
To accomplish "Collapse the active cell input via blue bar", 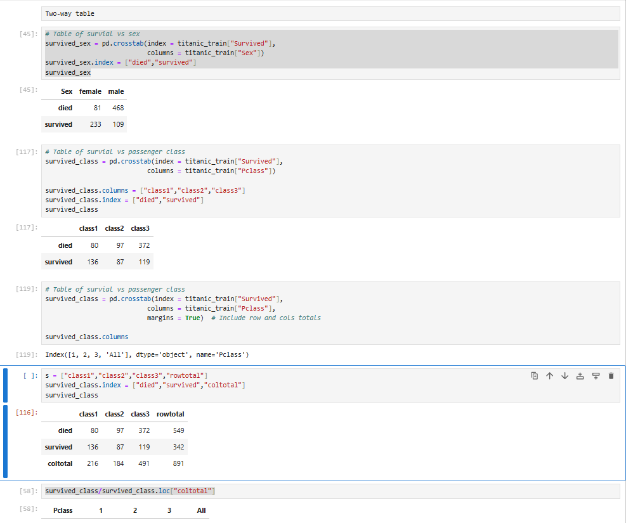I will [5, 385].
